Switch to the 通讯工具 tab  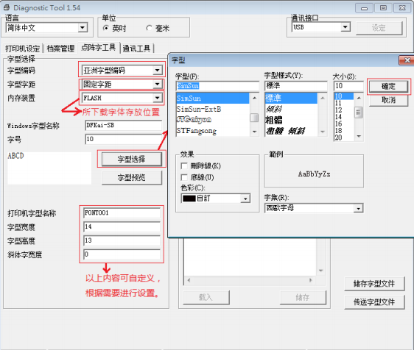136,49
